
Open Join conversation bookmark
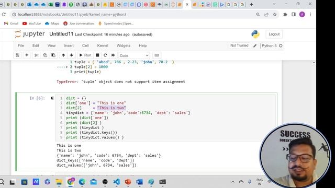pos(79,23)
